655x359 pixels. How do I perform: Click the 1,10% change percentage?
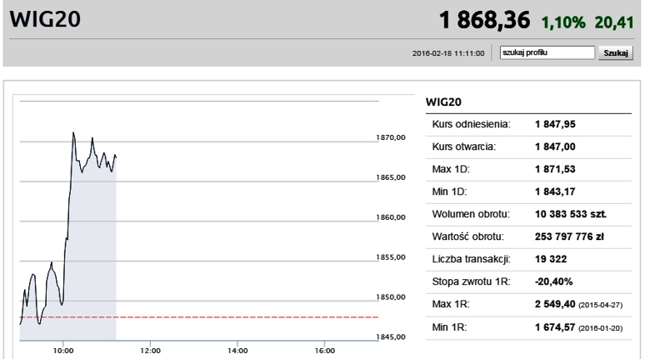[x=563, y=22]
